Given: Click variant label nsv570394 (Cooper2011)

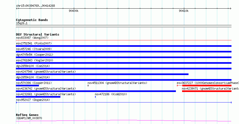Looking at the screenshot, I should (x=34, y=83).
